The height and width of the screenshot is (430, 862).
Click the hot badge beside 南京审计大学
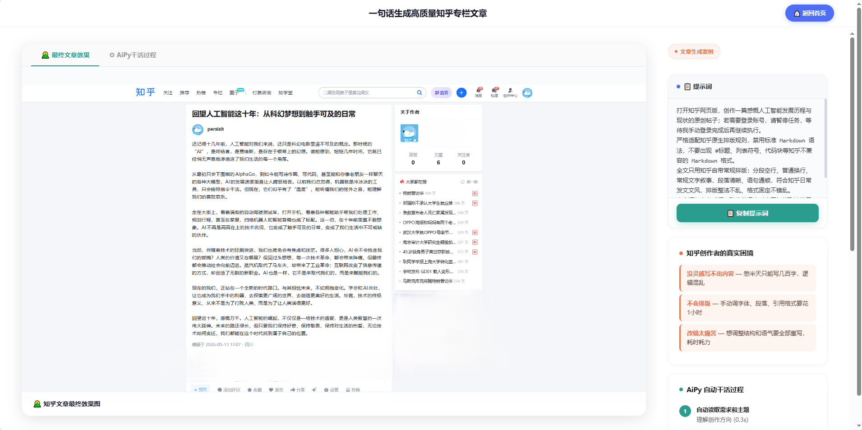(475, 242)
